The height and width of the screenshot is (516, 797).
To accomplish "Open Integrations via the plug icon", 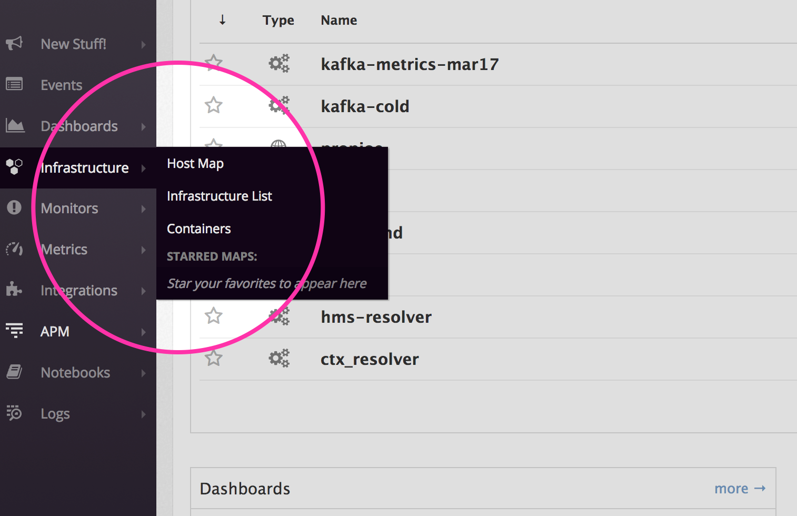I will coord(14,290).
